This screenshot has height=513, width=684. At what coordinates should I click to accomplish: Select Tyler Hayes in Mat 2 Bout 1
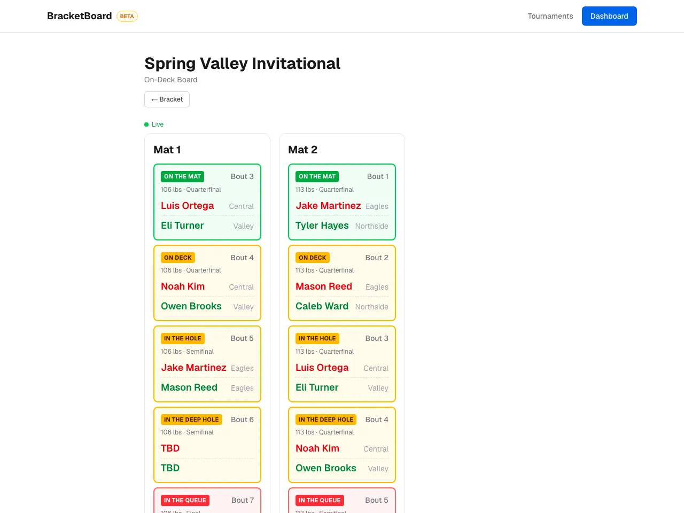coord(322,226)
